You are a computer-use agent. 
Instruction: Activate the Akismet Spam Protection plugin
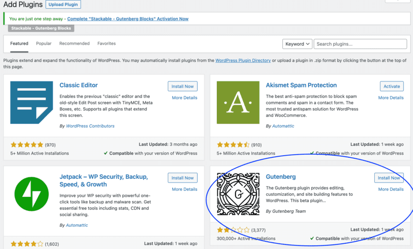(391, 86)
